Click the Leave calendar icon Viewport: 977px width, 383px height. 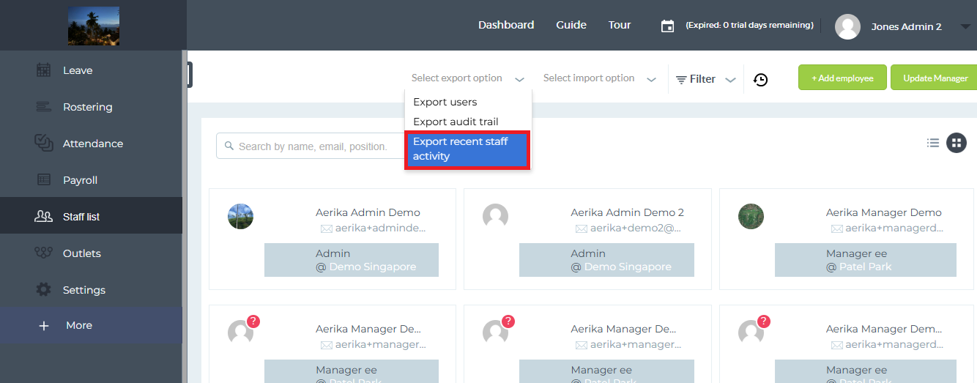pyautogui.click(x=44, y=70)
